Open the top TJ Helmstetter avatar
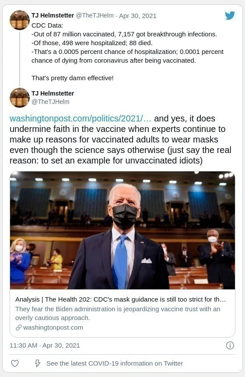 [19, 20]
